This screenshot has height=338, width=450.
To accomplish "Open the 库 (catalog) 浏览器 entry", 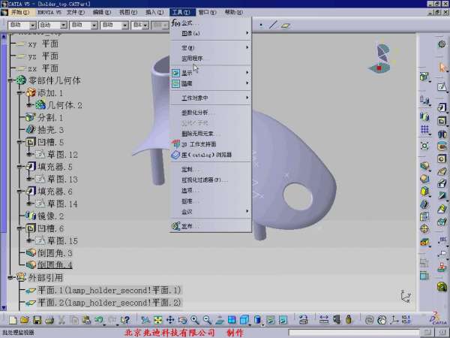I will [211, 155].
